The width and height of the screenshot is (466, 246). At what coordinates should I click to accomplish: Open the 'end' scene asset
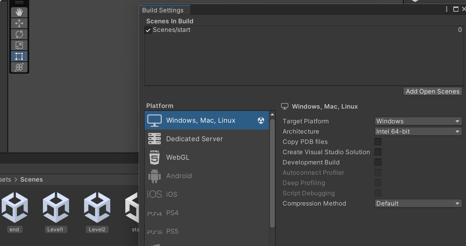coord(14,212)
